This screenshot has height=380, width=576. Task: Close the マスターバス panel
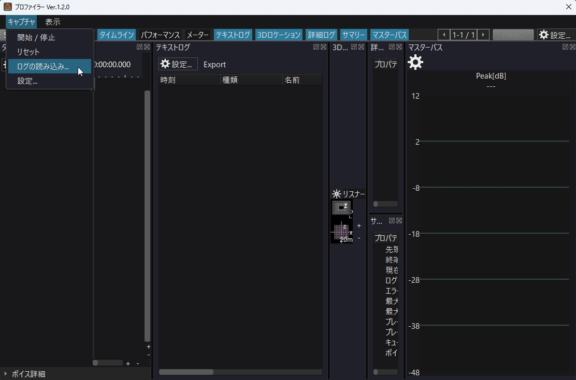573,47
